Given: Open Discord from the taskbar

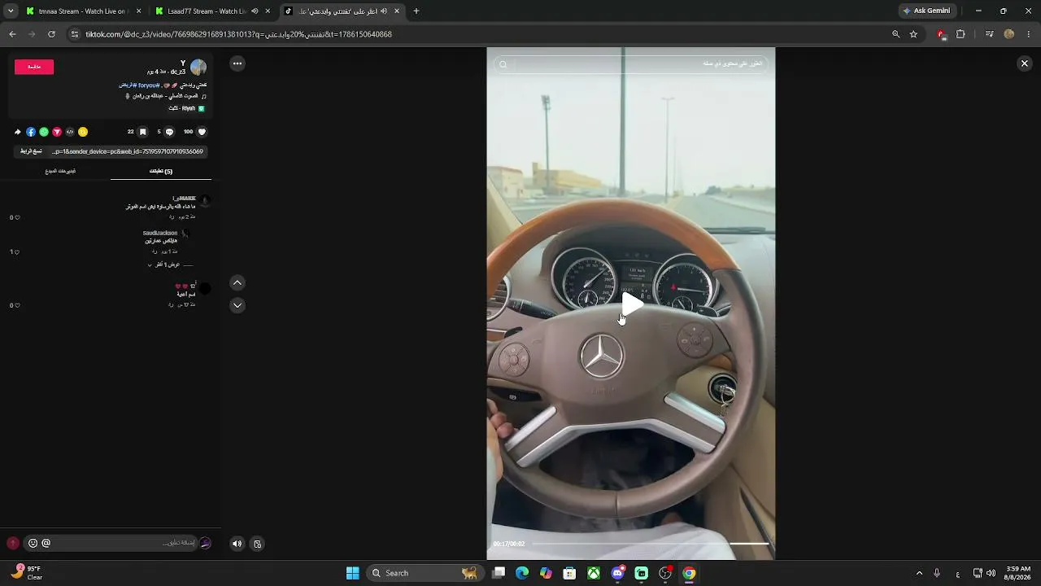Looking at the screenshot, I should click(617, 573).
